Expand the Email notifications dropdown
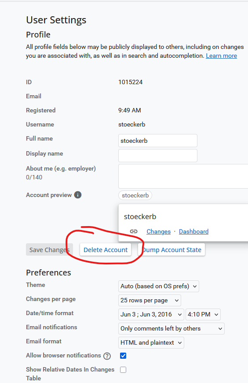Screen dimensions: 248x383 tap(171, 328)
